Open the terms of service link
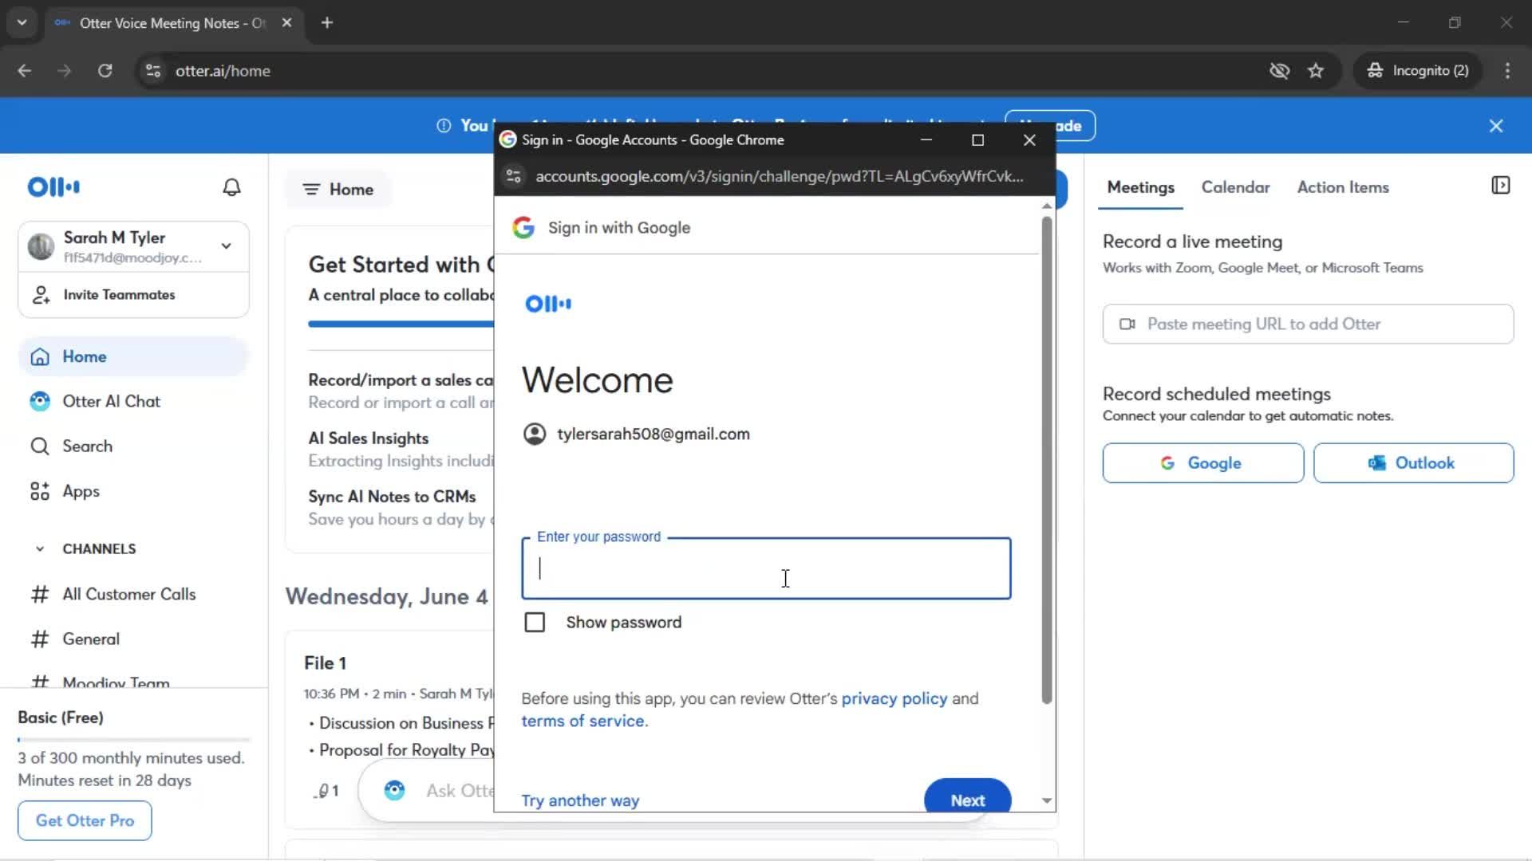1532x861 pixels. (582, 721)
